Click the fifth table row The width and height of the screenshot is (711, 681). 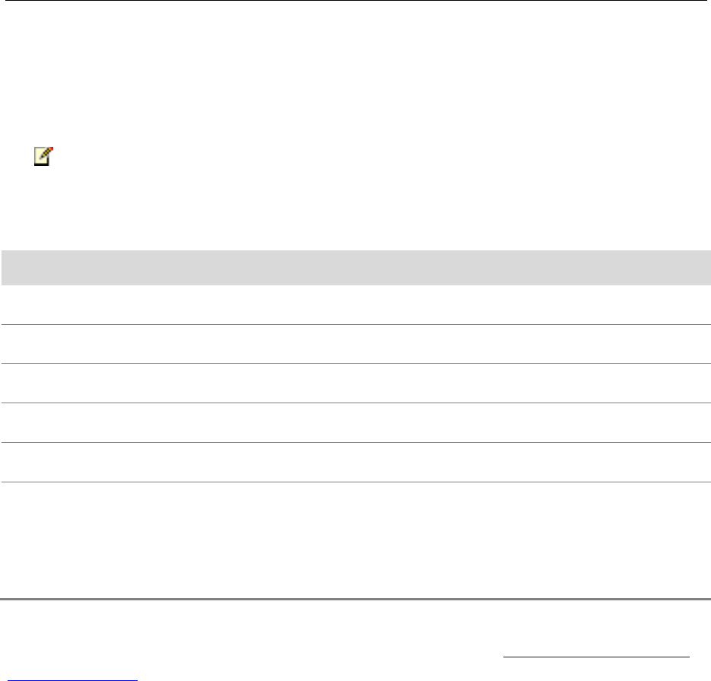point(355,462)
